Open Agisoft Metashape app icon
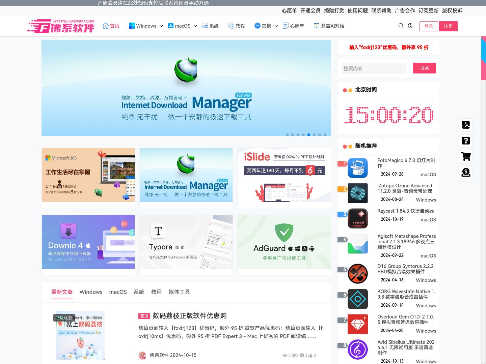The width and height of the screenshot is (486, 364). (x=358, y=244)
